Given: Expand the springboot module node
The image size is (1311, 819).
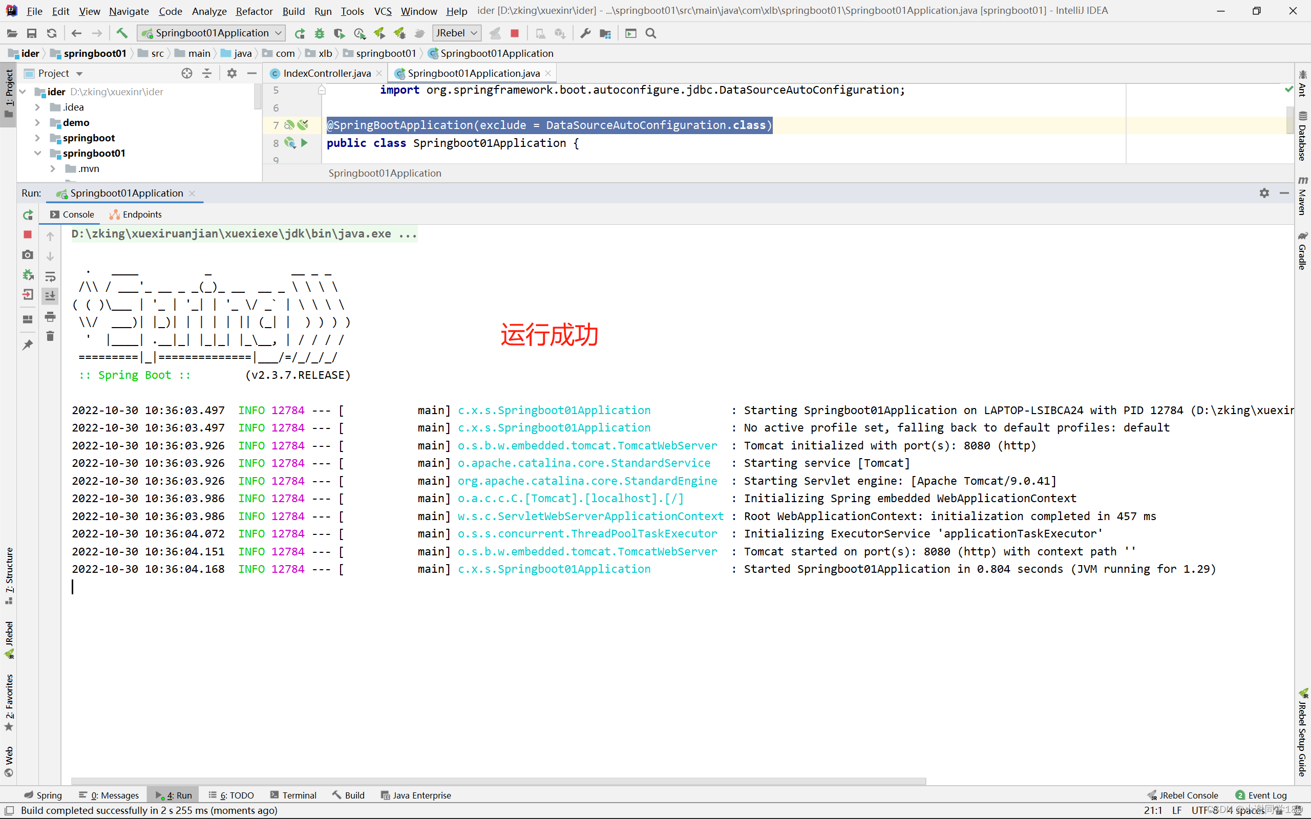Looking at the screenshot, I should pyautogui.click(x=38, y=138).
